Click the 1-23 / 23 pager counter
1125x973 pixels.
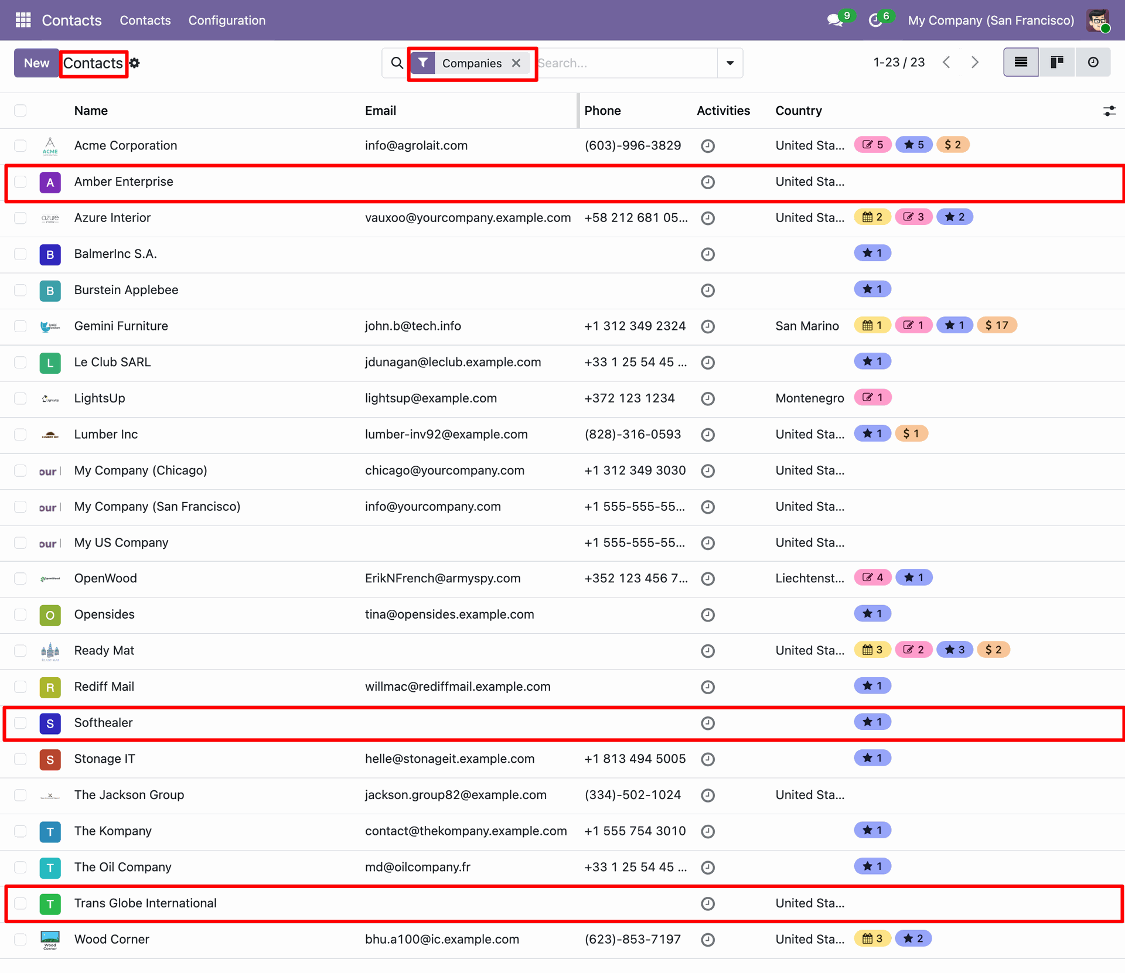899,63
